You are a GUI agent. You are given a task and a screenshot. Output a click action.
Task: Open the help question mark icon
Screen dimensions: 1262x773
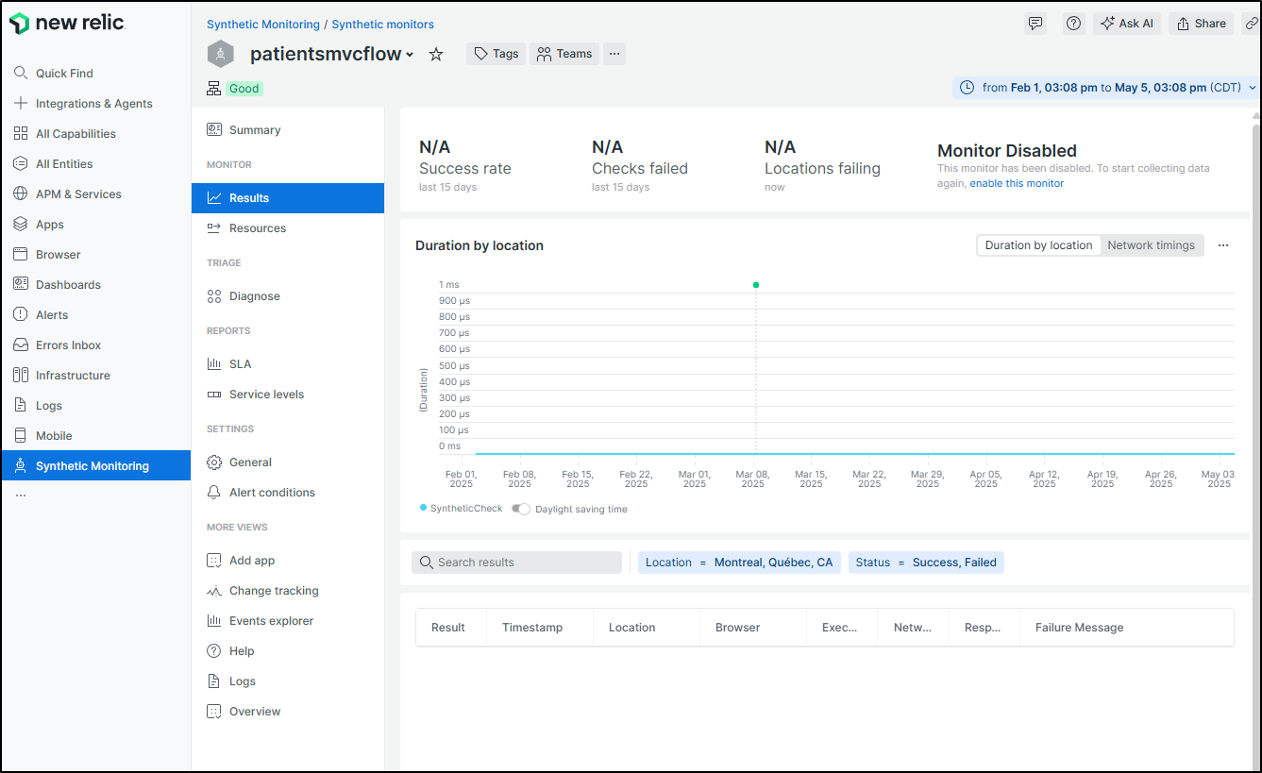coord(1073,24)
